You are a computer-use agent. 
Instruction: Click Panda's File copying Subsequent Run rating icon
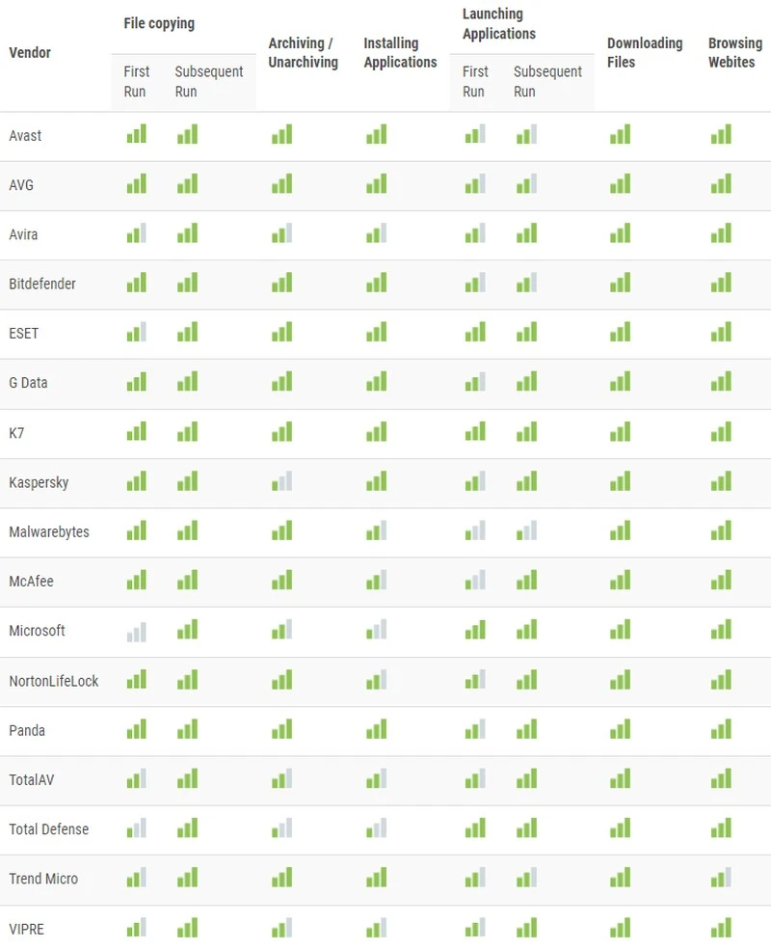[187, 730]
